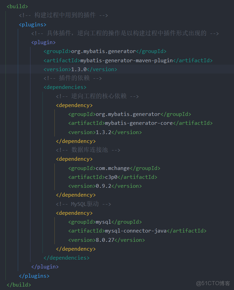Click the closing dependencies tag
The height and width of the screenshot is (290, 234).
66,258
